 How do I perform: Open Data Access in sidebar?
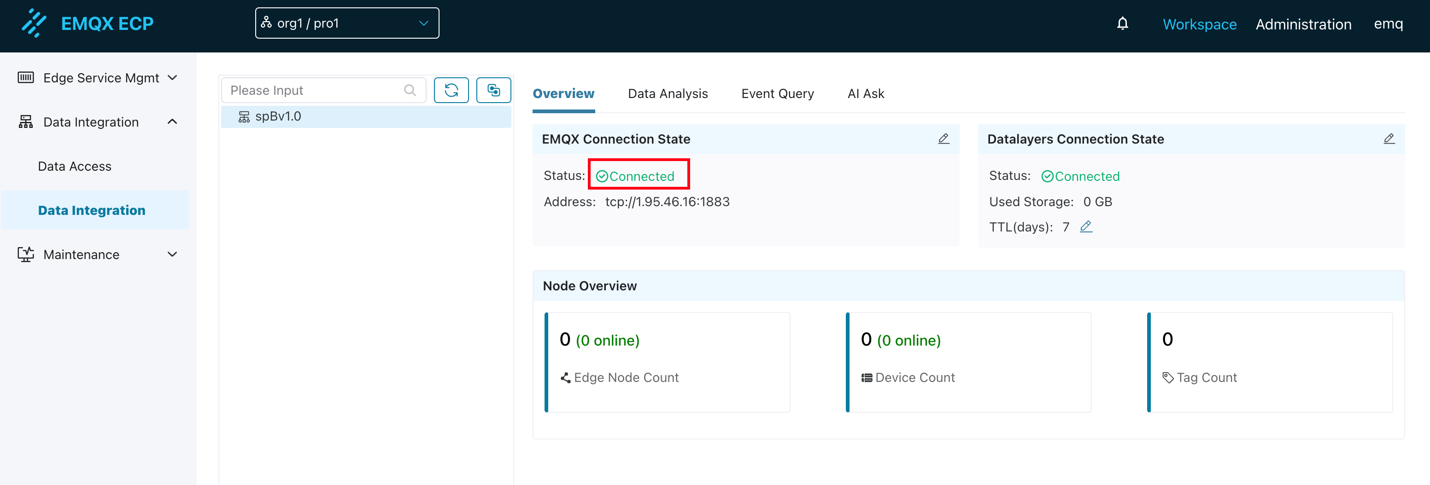[74, 166]
